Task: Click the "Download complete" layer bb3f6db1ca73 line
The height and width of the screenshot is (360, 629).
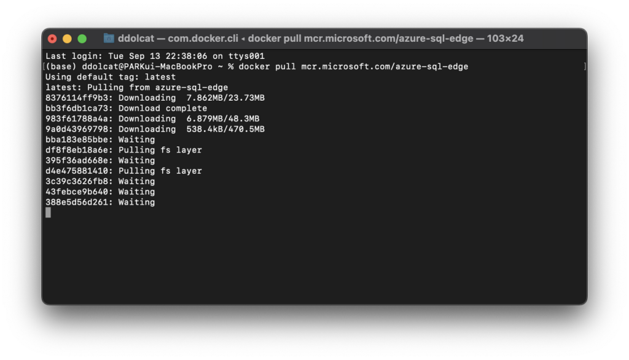Action: 126,108
